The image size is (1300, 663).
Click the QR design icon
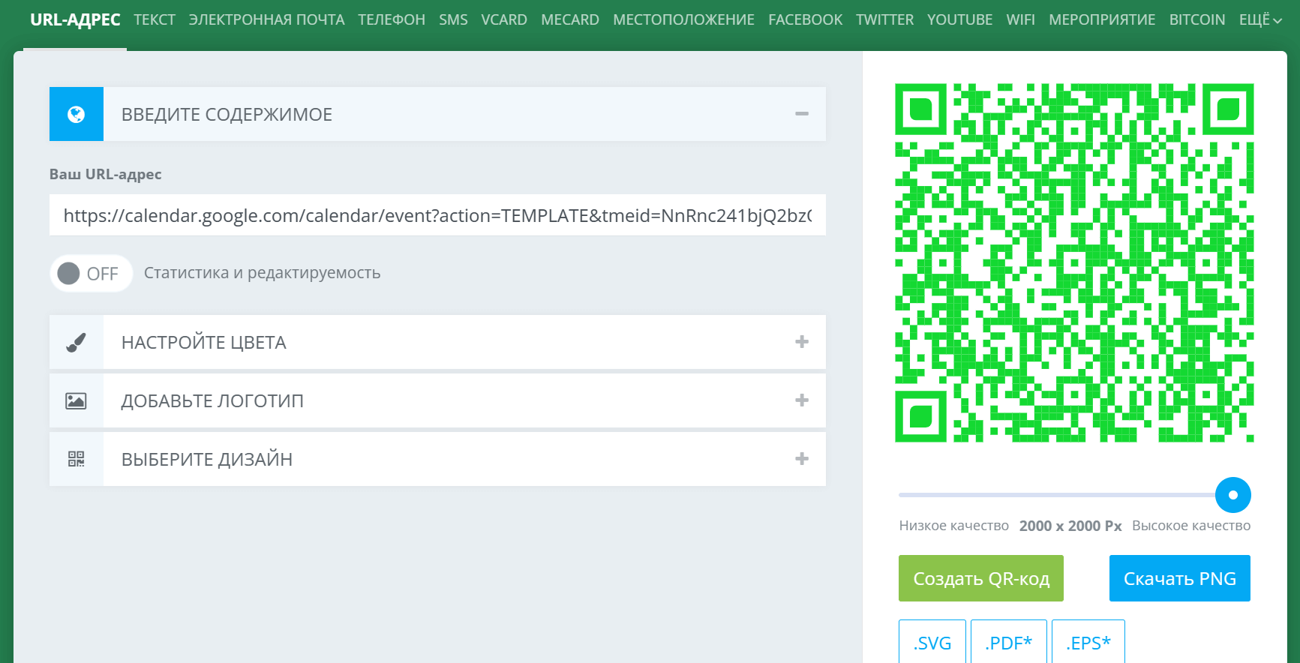click(x=76, y=459)
